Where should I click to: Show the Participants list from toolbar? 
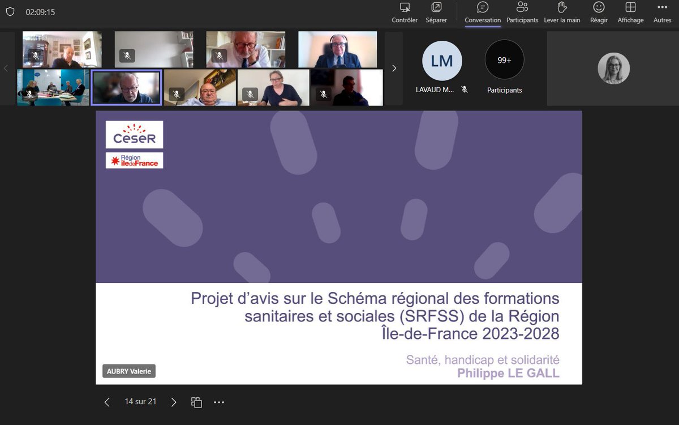click(522, 12)
